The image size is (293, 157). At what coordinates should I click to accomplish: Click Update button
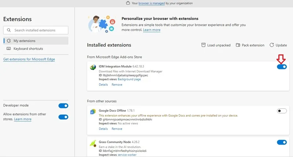[x=278, y=45]
